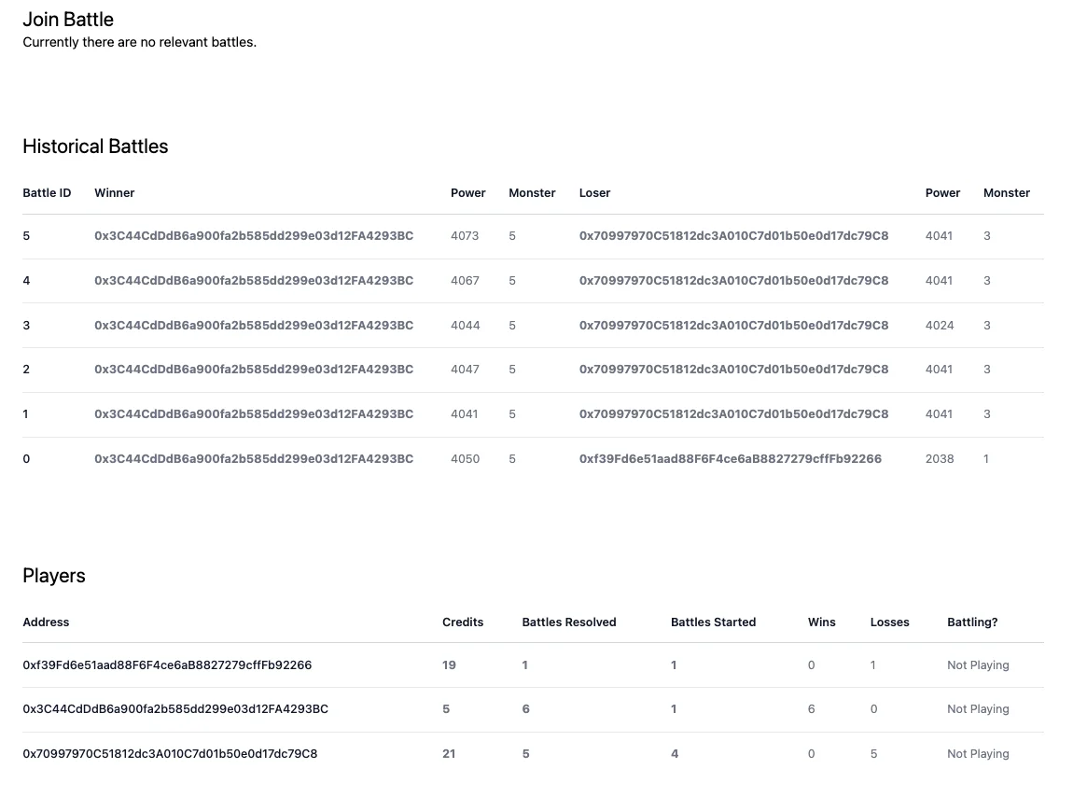Click the Battles Started column header
The image size is (1073, 811).
tap(713, 622)
